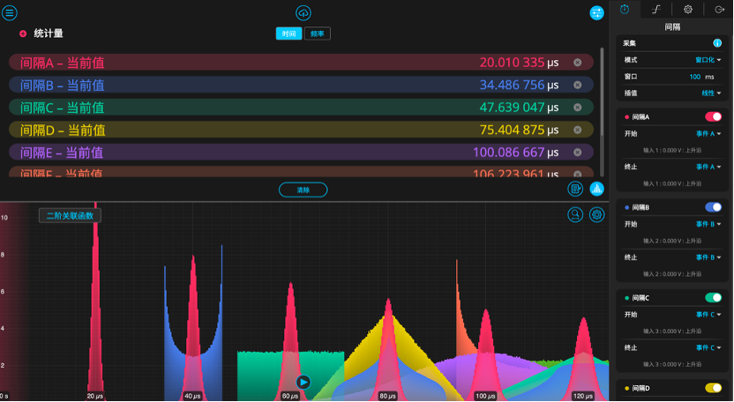734x402 pixels.
Task: Switch to the 频率 tab
Action: (318, 33)
